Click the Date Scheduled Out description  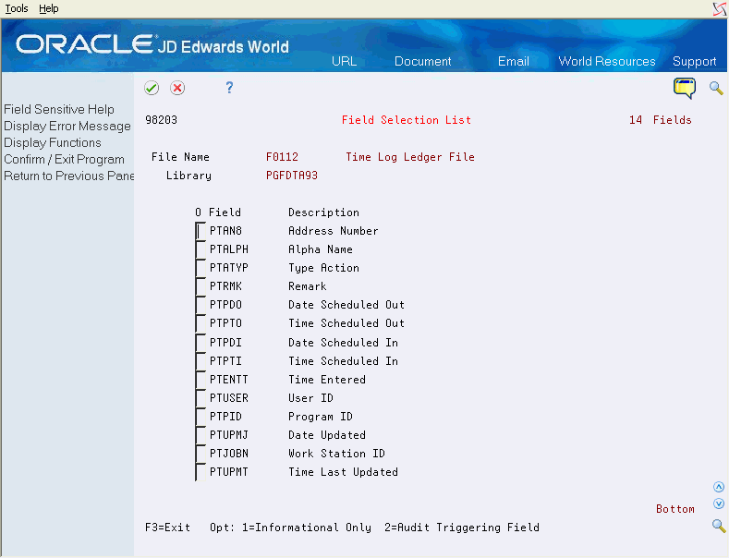click(346, 305)
